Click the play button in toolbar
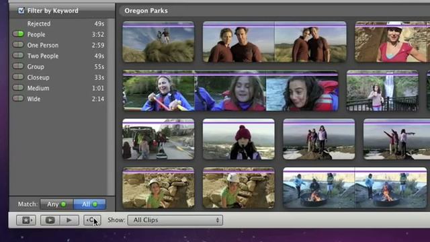Viewport: 430px width, 242px height. click(69, 220)
